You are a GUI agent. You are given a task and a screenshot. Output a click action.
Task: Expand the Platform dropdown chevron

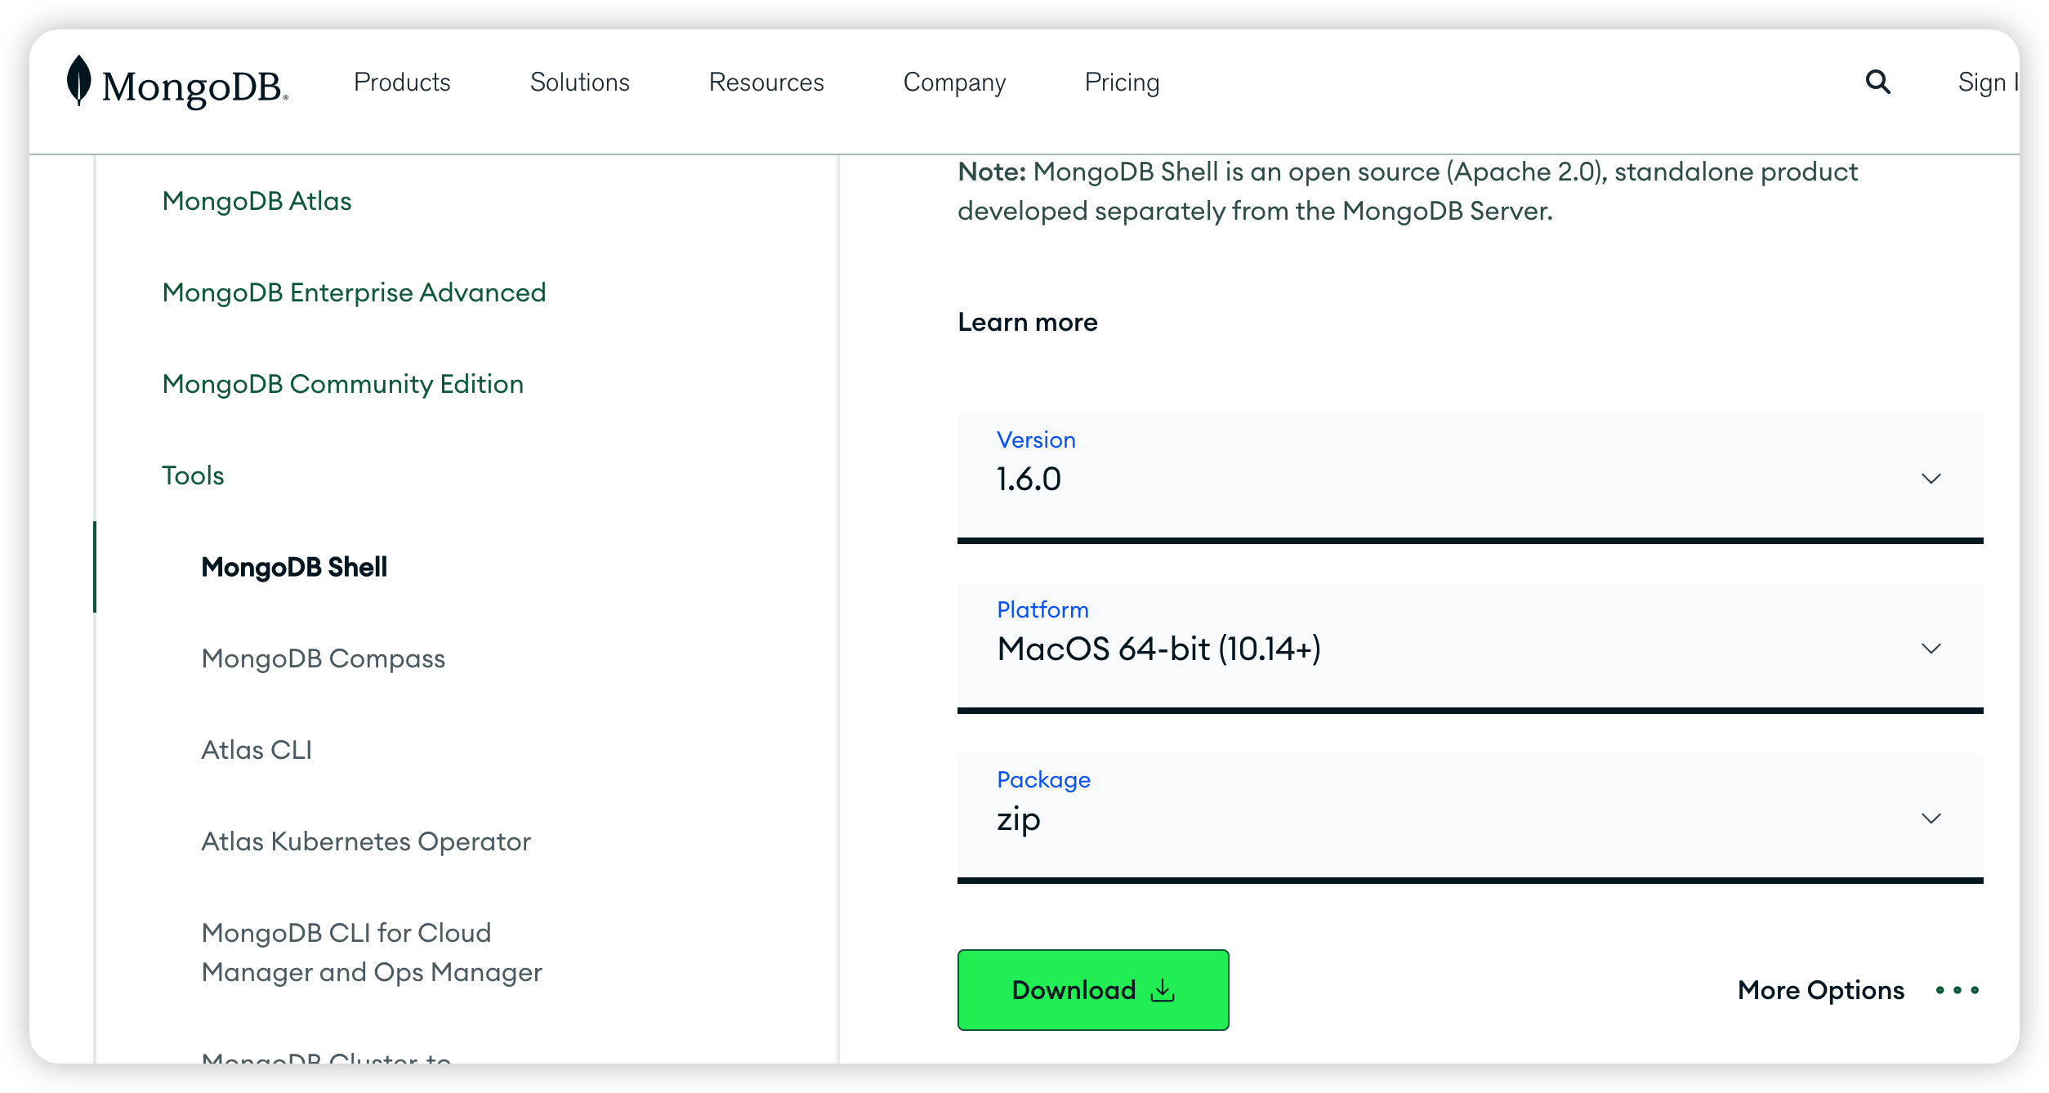click(x=1931, y=649)
